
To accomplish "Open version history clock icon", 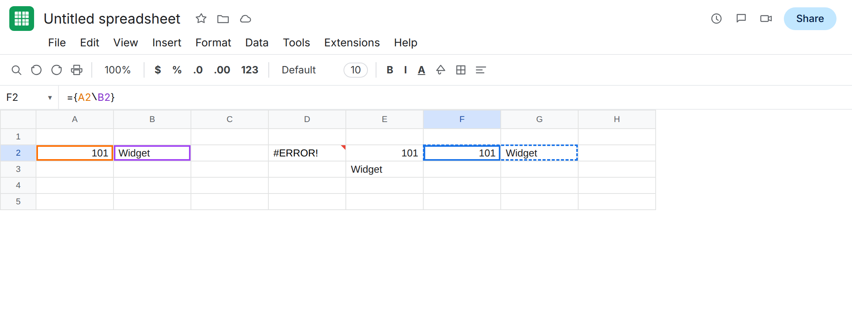I will [x=716, y=19].
